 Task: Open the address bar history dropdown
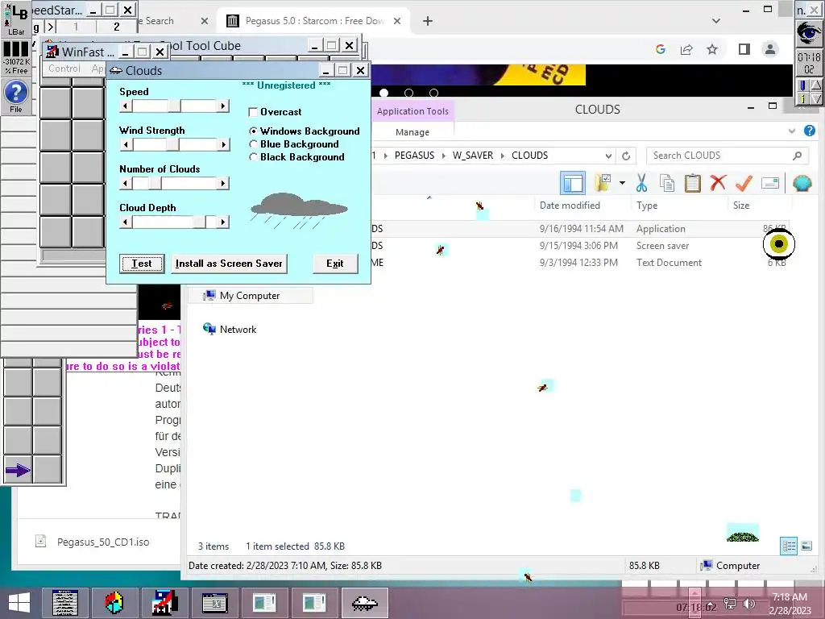tap(608, 156)
